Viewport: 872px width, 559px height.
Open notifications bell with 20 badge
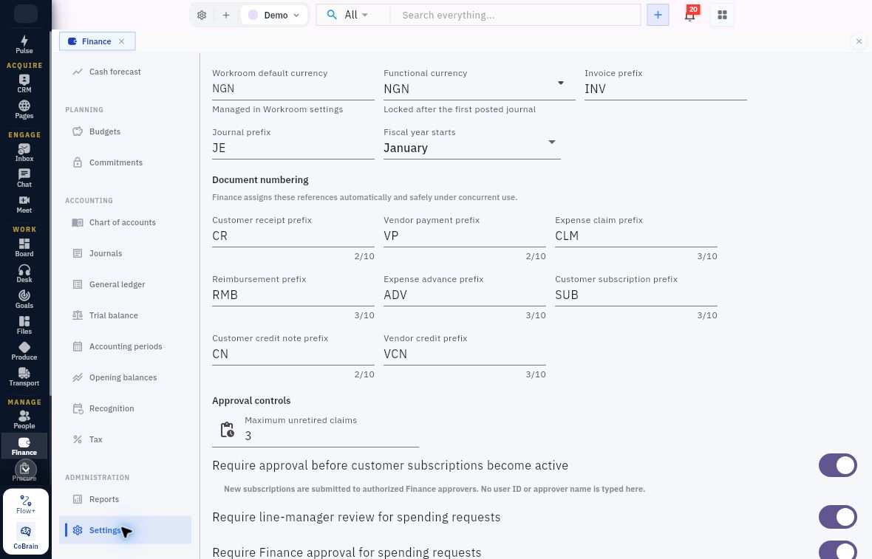690,15
